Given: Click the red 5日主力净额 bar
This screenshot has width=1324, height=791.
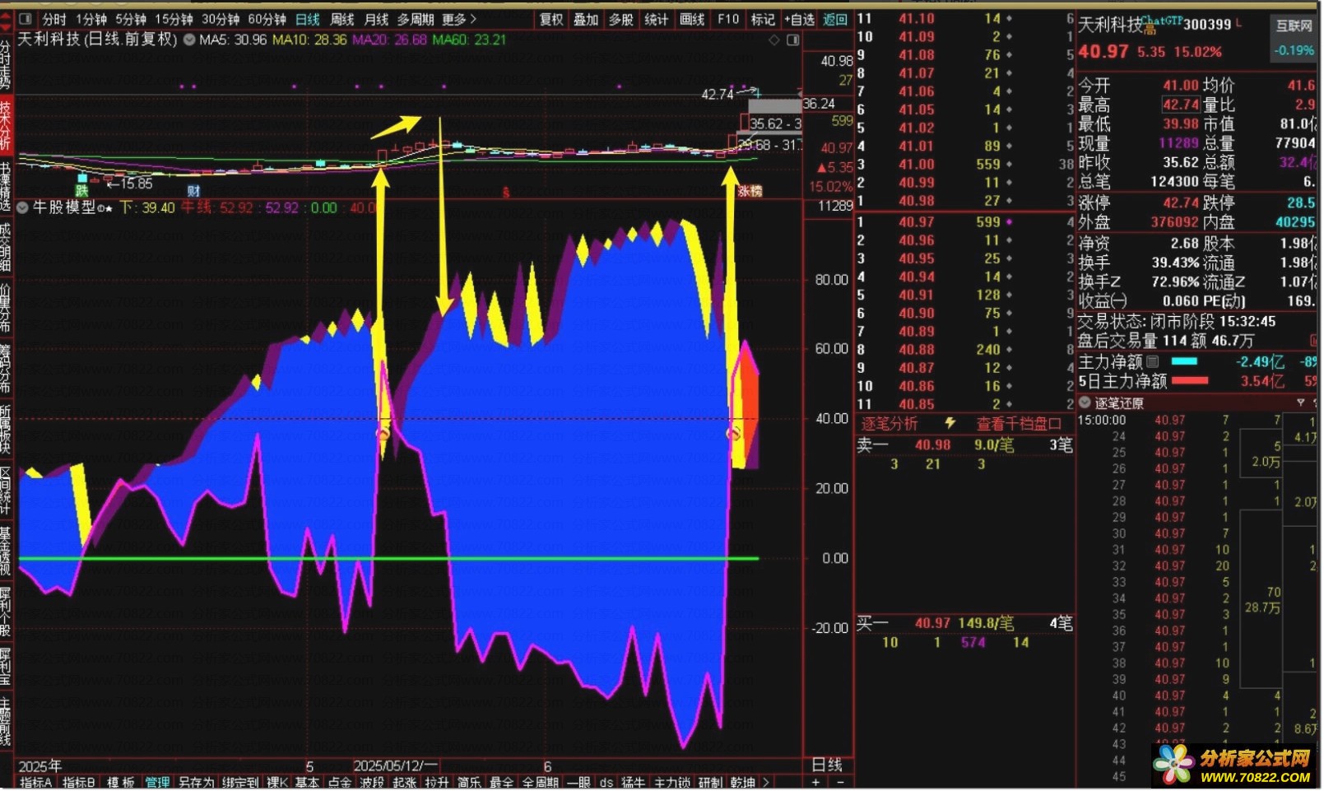Looking at the screenshot, I should pos(1190,380).
